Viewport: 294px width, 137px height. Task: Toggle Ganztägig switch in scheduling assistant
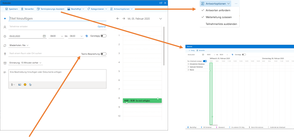244,55
